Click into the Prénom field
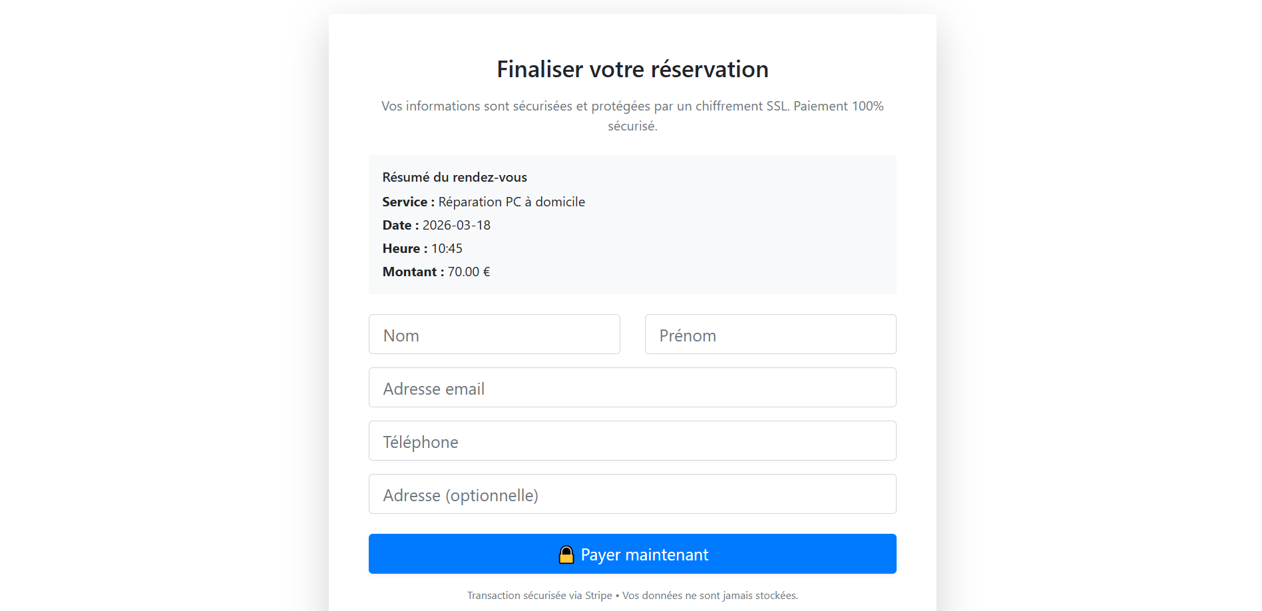 coord(770,335)
